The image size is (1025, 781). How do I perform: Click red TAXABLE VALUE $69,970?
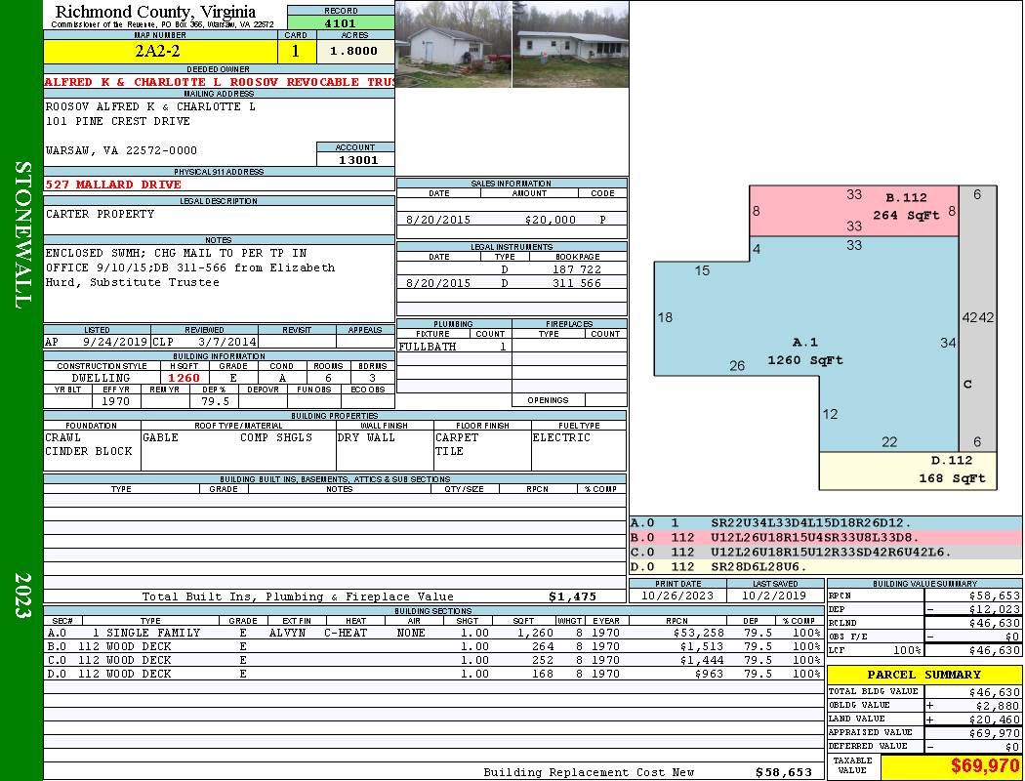(984, 766)
